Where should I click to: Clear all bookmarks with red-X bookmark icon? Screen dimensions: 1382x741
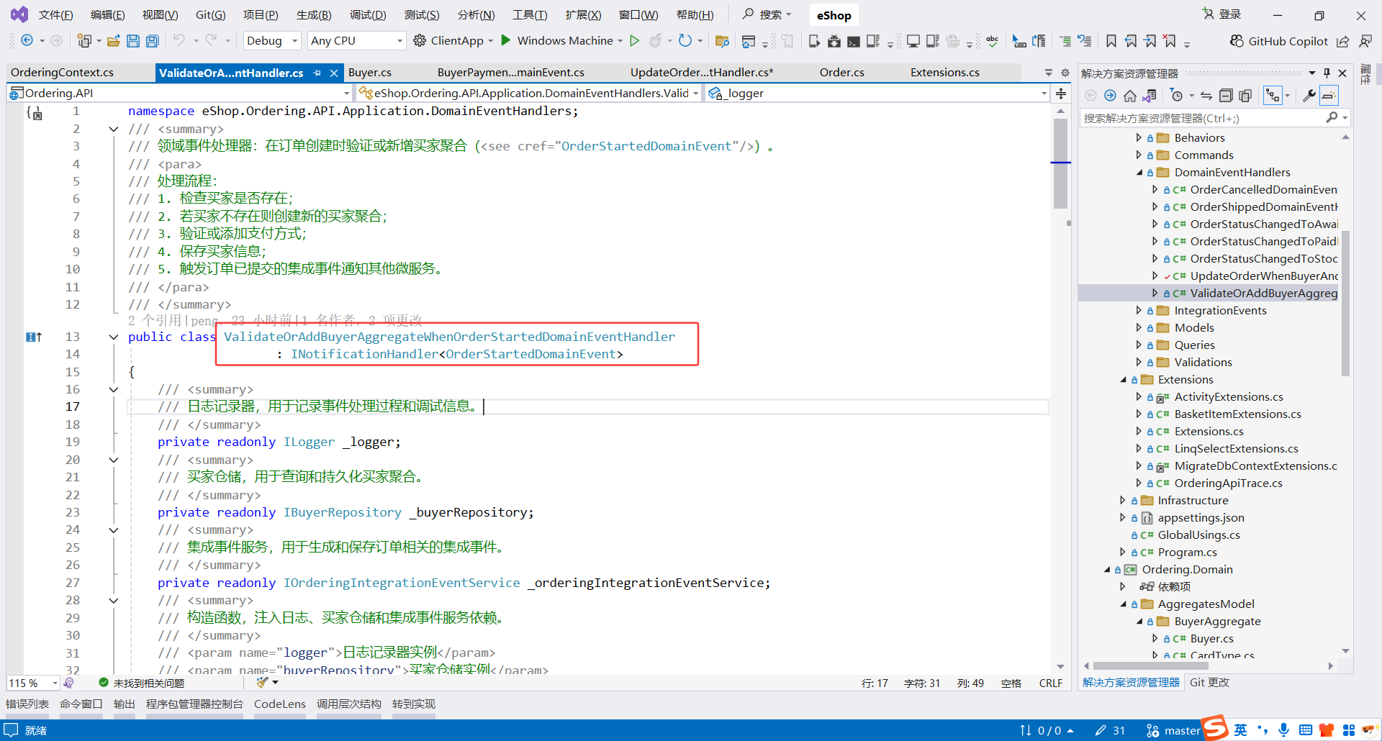[1170, 41]
